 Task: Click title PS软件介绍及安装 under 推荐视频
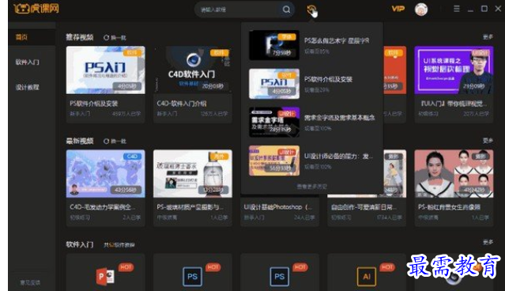94,104
